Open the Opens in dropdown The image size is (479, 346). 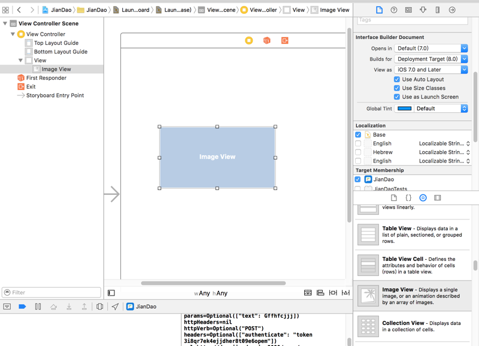pos(431,49)
